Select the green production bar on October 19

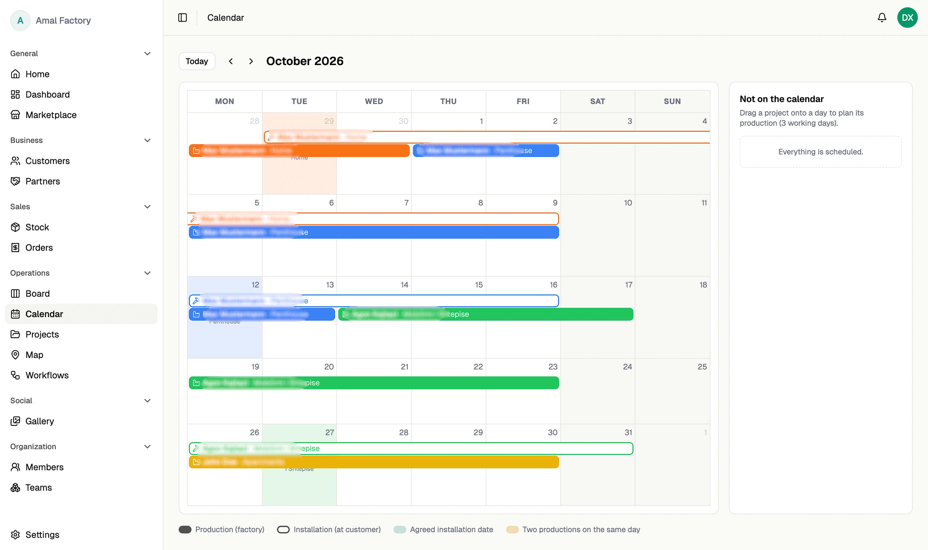coord(374,383)
